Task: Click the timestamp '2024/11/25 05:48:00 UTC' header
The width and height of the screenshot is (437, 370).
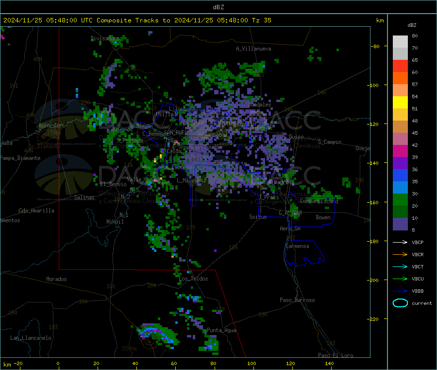Action: 48,20
